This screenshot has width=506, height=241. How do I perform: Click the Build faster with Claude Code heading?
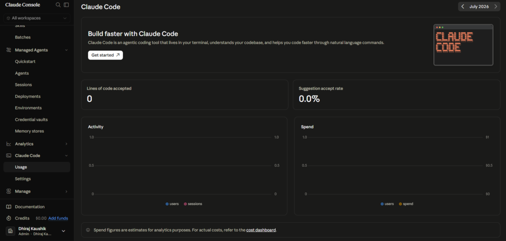coord(133,34)
